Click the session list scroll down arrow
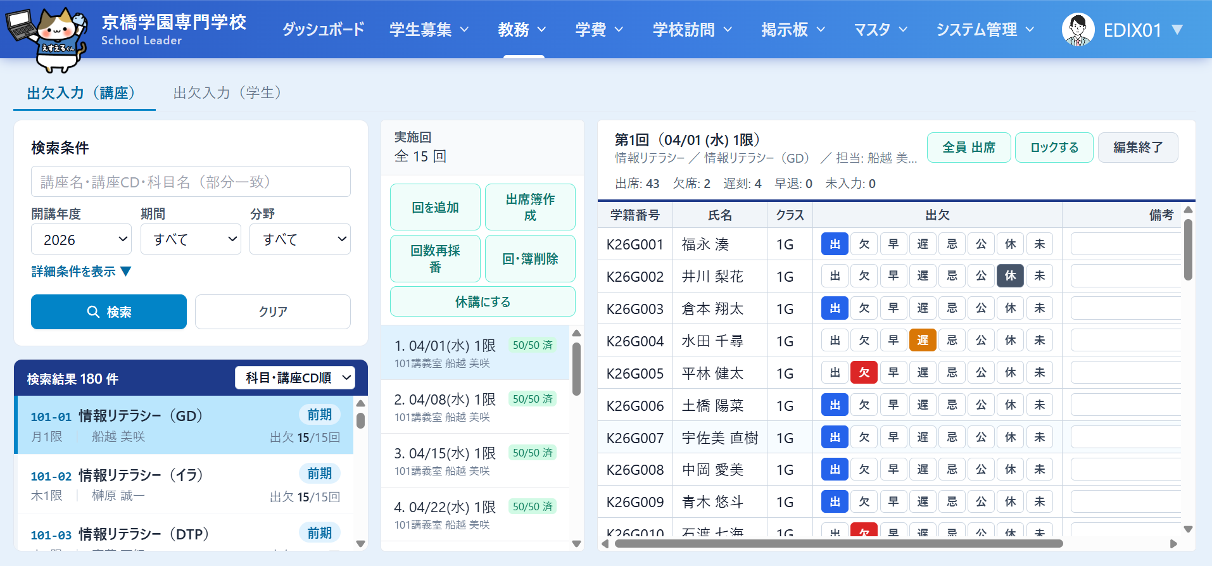 click(576, 543)
